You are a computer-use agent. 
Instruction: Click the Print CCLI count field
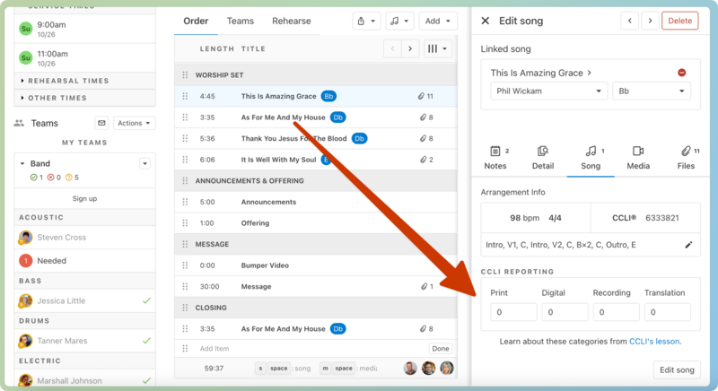pyautogui.click(x=513, y=312)
